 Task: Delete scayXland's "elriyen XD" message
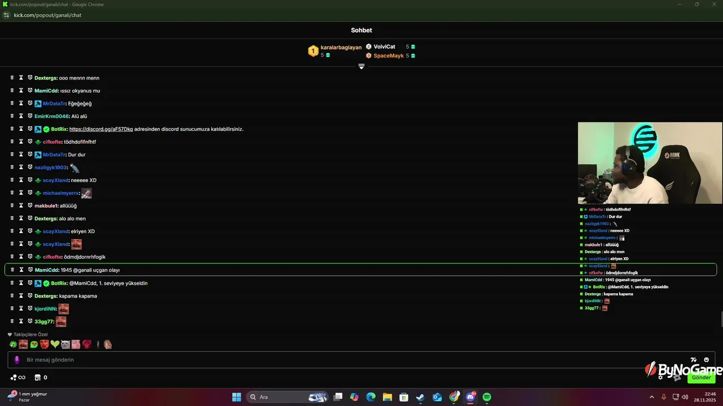[x=12, y=231]
